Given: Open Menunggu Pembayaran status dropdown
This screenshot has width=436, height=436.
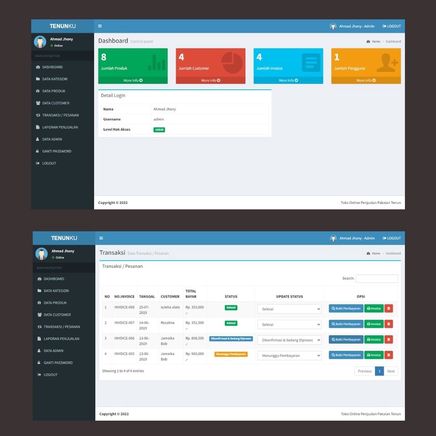Looking at the screenshot, I should (x=289, y=356).
